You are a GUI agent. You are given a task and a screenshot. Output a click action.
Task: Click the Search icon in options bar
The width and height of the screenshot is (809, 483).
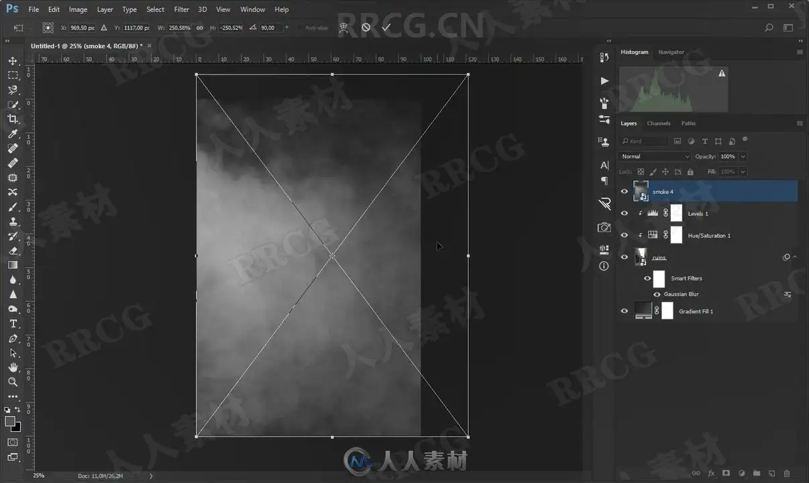[769, 28]
